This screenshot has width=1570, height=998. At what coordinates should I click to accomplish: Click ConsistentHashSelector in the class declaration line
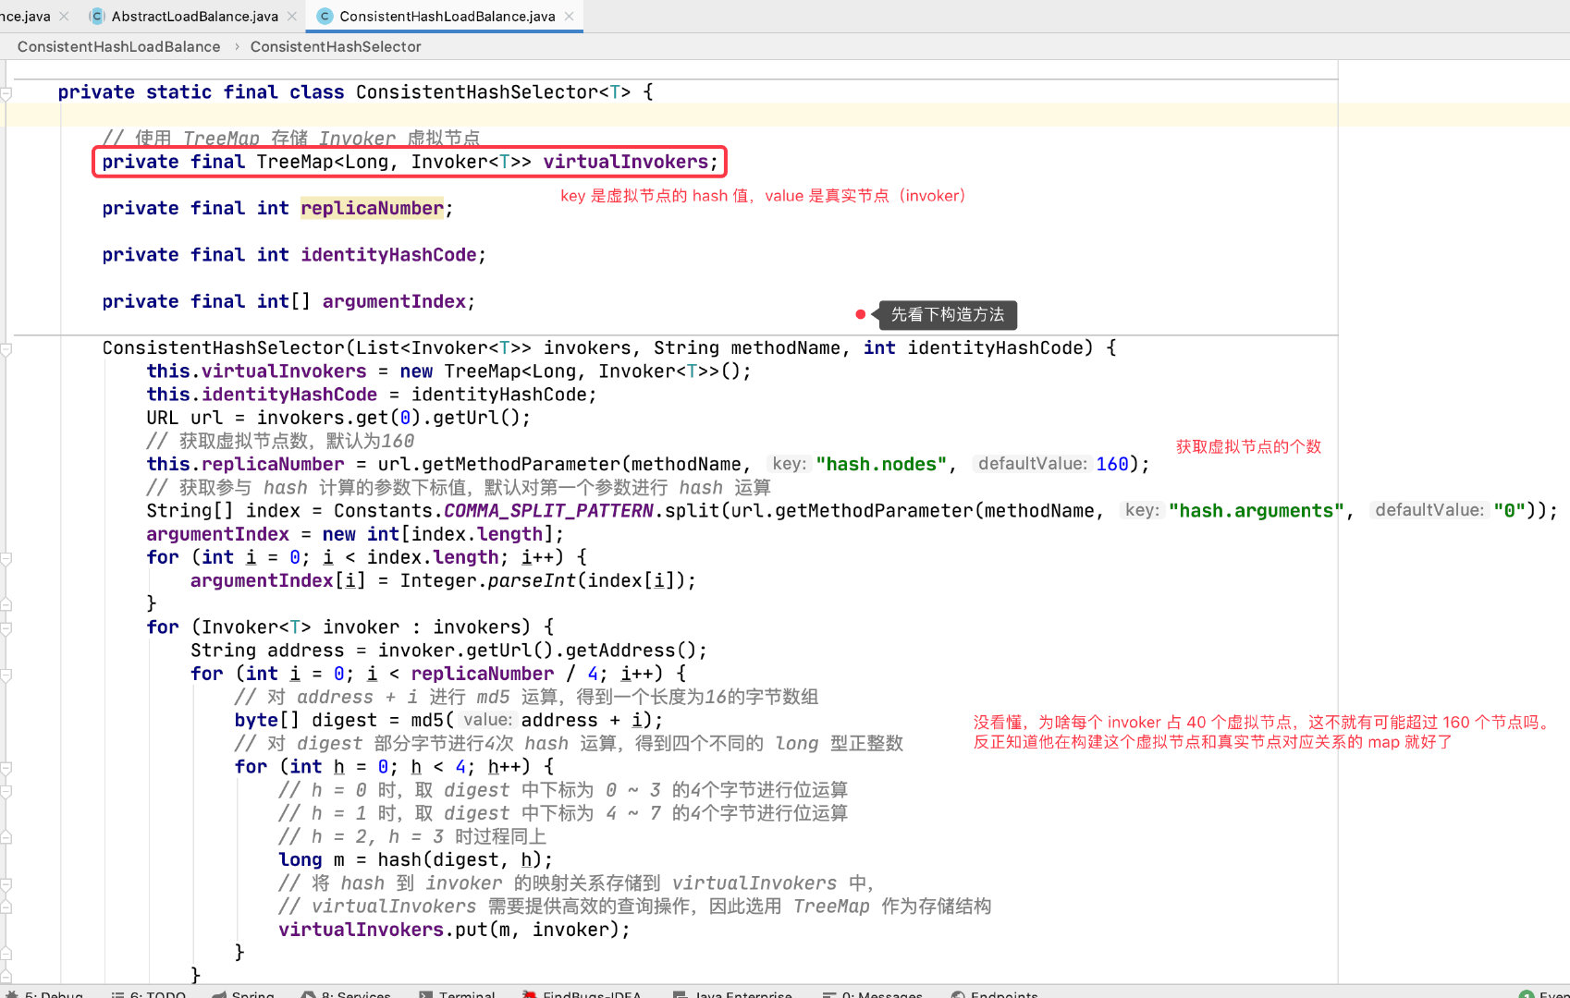476,92
